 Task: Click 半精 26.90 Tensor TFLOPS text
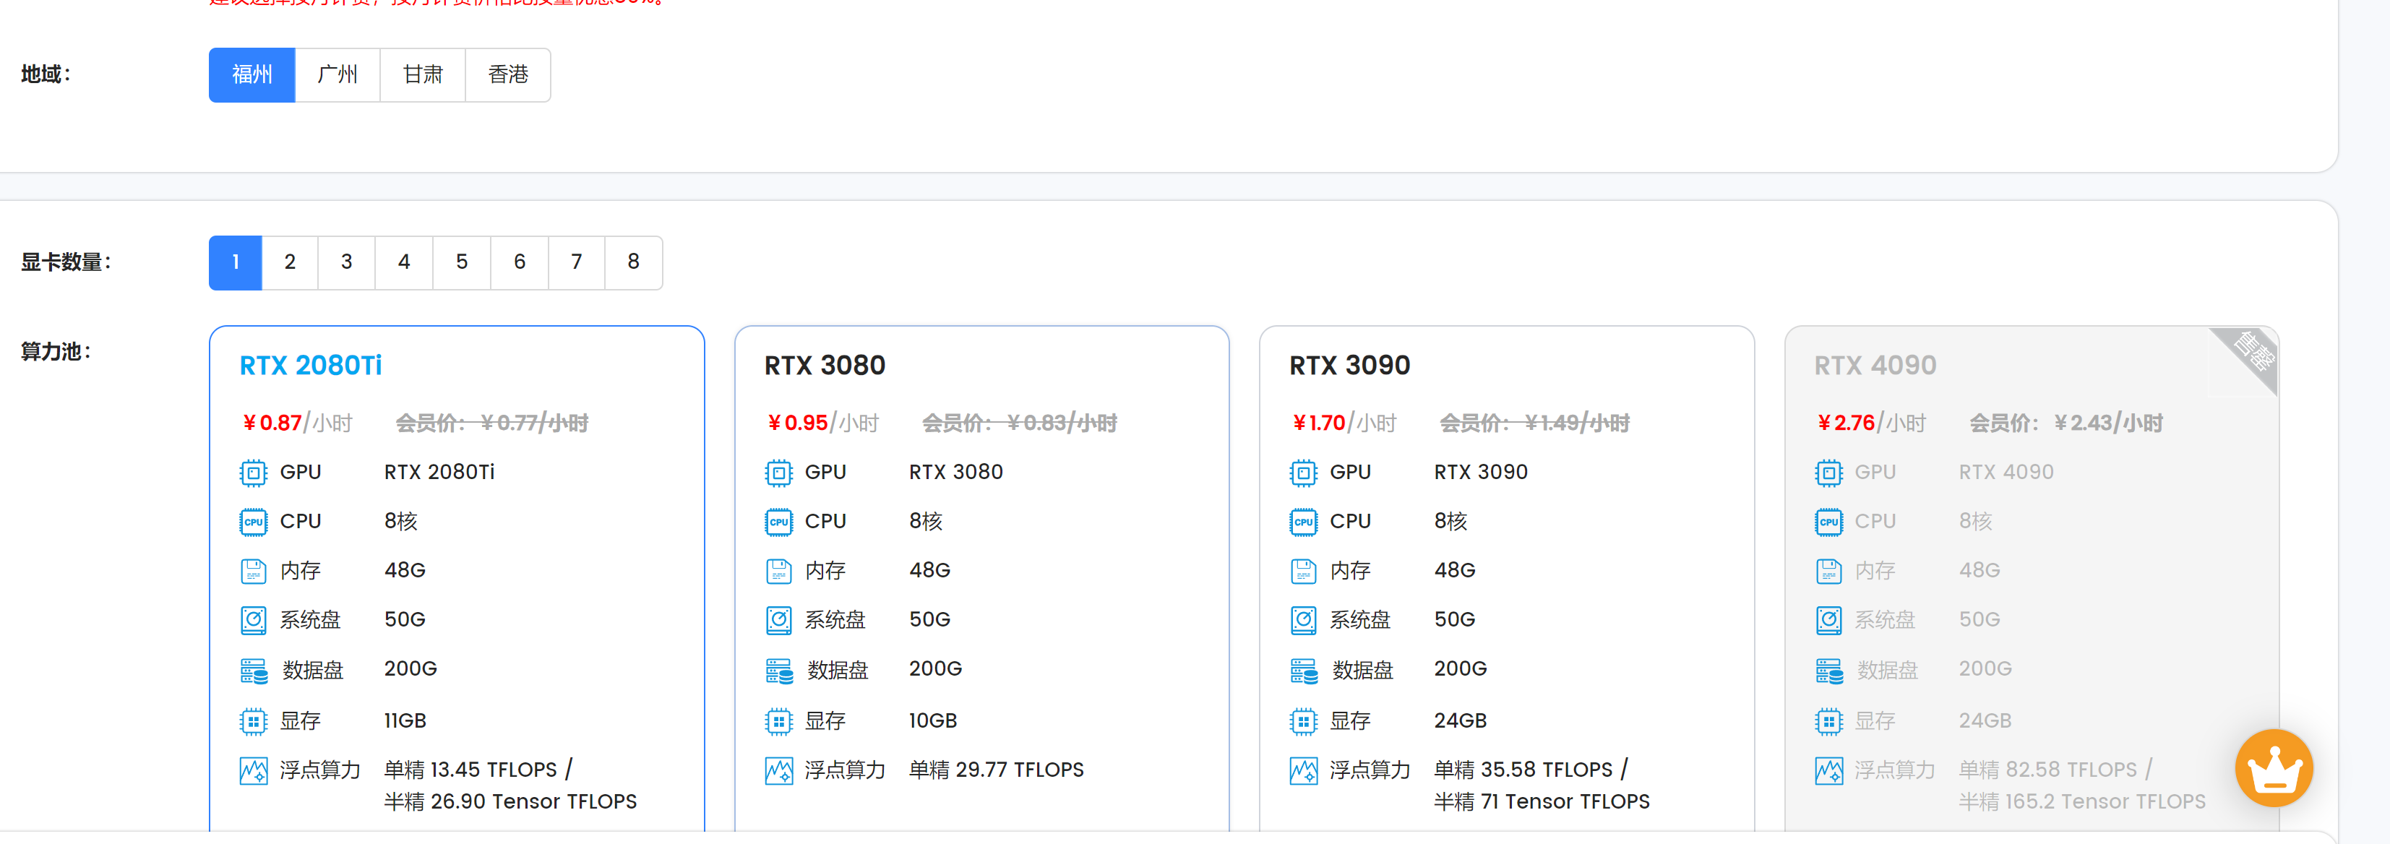(510, 801)
